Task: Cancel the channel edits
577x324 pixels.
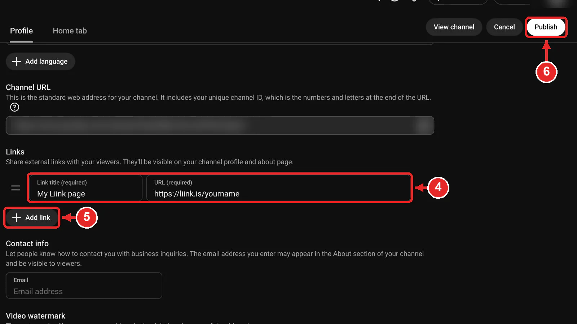Action: pyautogui.click(x=504, y=27)
